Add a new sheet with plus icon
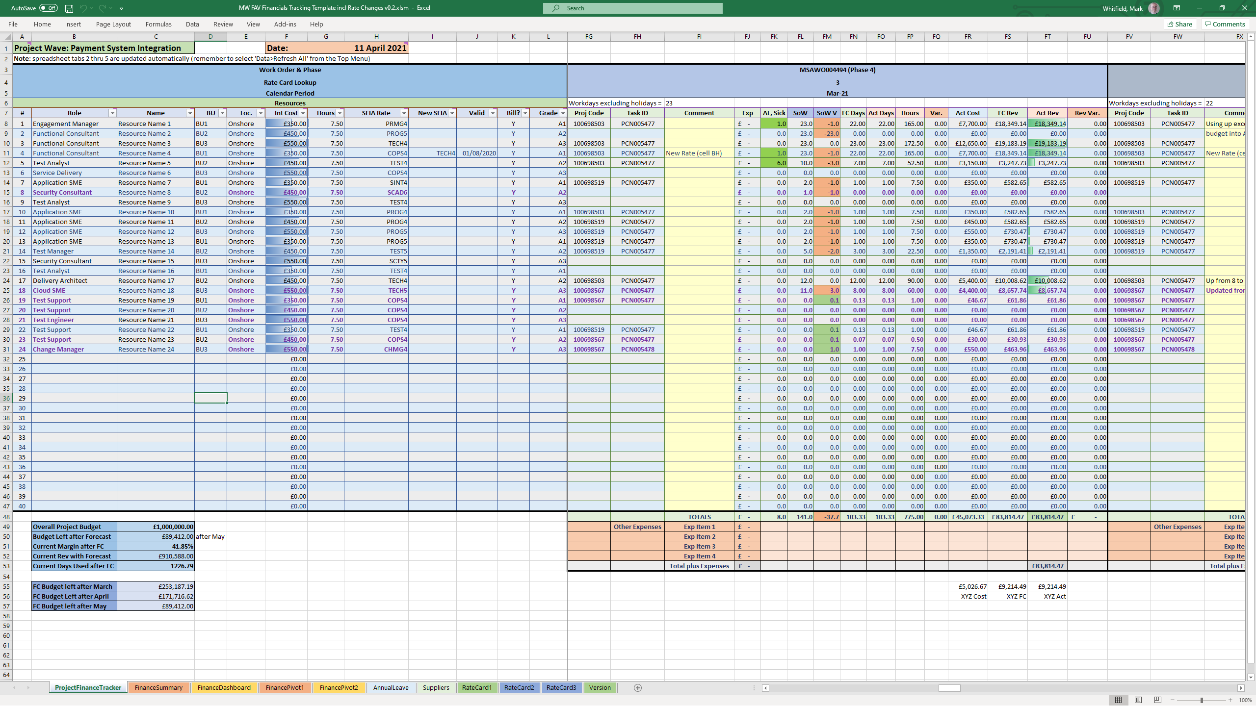Image resolution: width=1256 pixels, height=706 pixels. (x=637, y=688)
